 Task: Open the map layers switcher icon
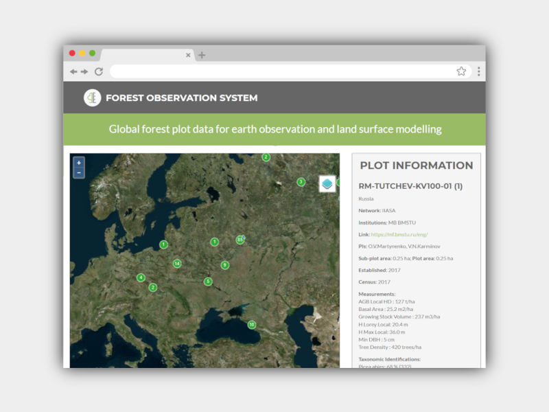coord(327,183)
